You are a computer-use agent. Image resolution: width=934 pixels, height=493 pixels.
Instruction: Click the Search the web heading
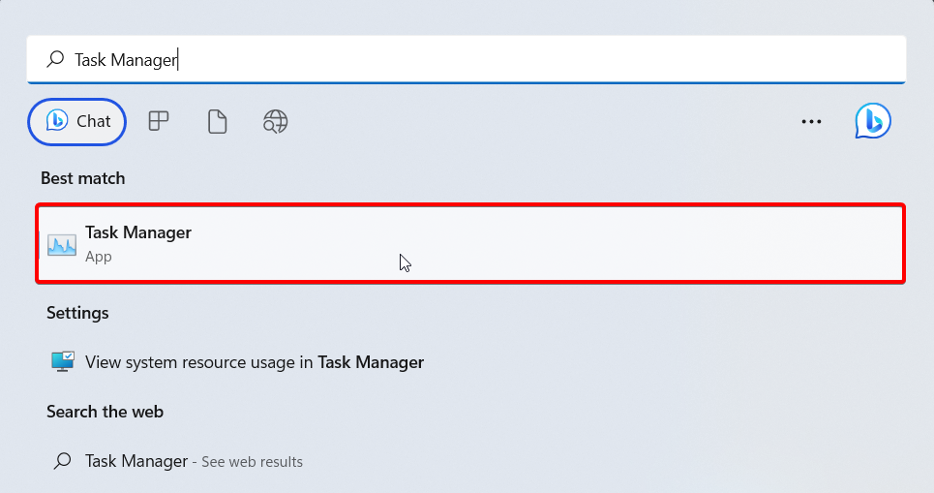[x=105, y=412]
